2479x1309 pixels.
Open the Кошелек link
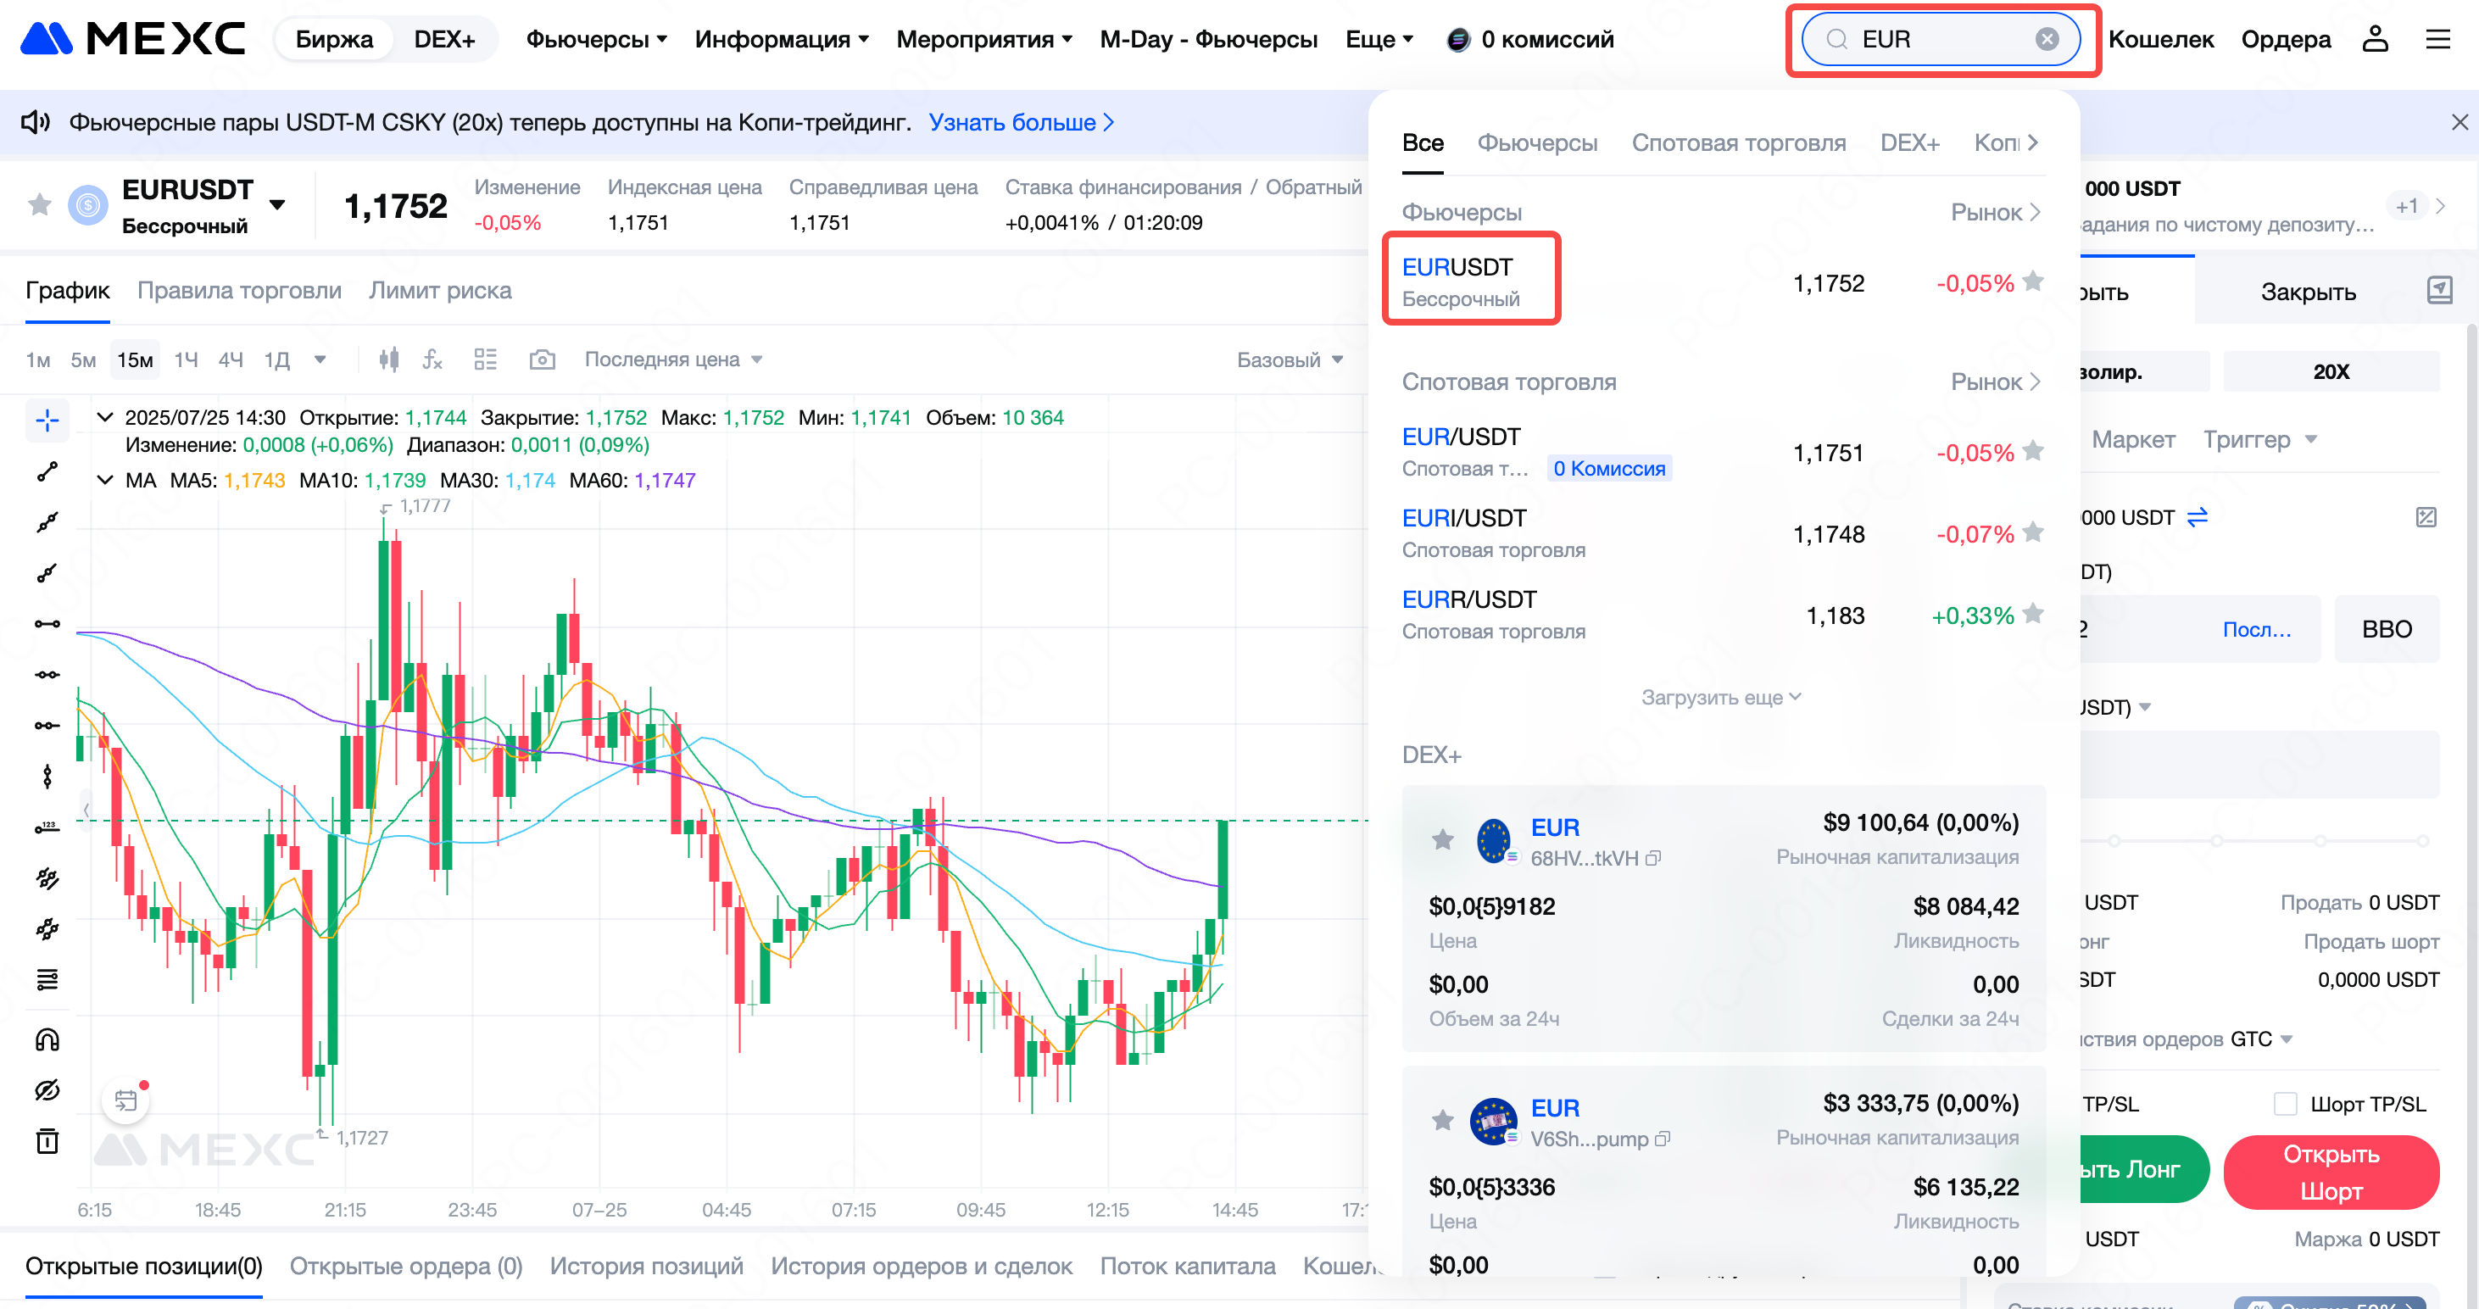pos(2160,40)
